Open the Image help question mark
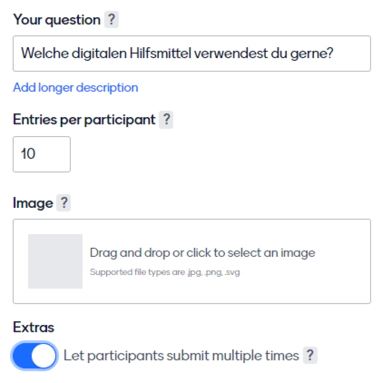 64,203
